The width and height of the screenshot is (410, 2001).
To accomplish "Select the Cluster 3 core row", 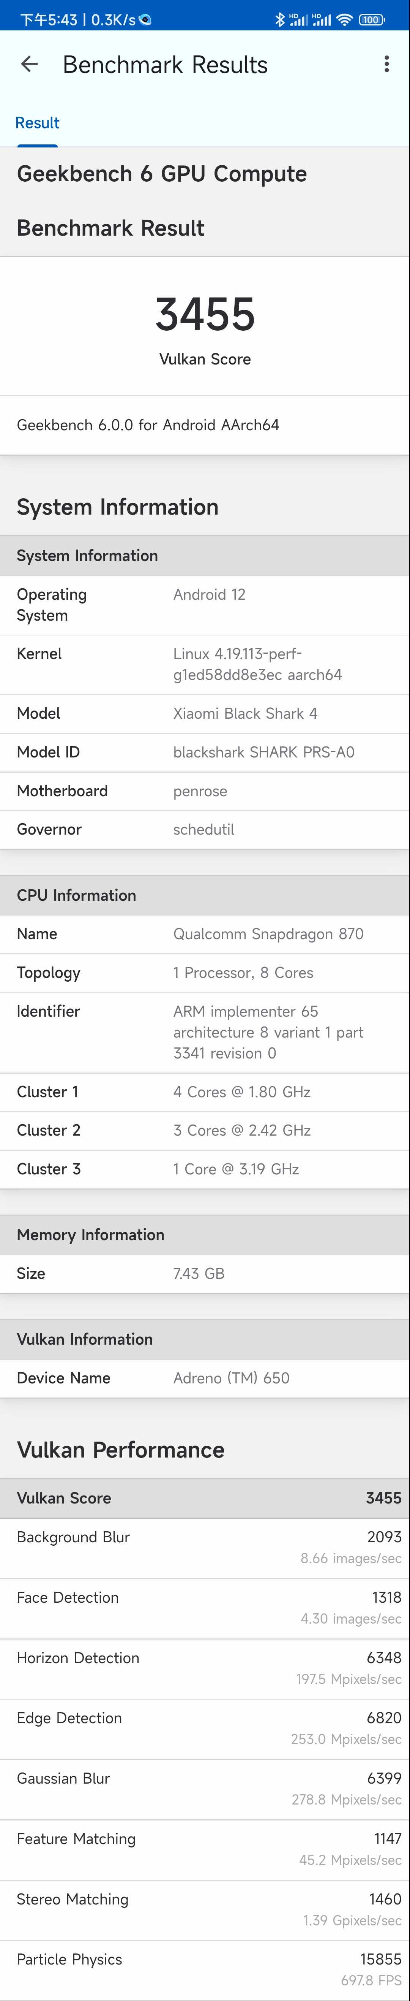I will click(205, 1169).
